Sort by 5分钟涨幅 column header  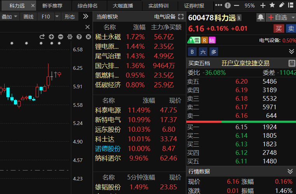tap(141, 177)
